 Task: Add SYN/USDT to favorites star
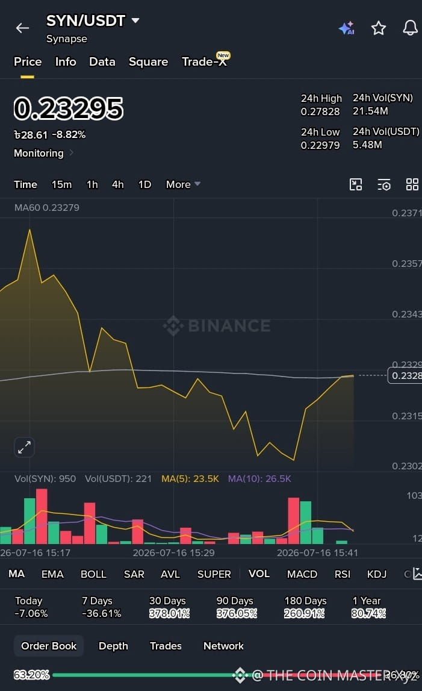pos(379,28)
